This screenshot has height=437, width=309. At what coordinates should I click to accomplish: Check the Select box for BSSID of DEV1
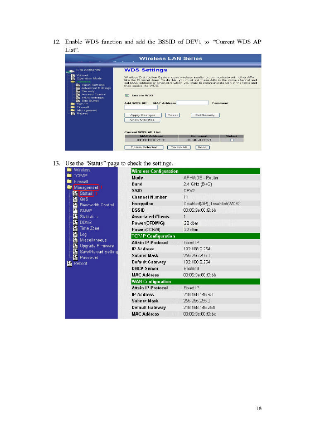point(232,140)
